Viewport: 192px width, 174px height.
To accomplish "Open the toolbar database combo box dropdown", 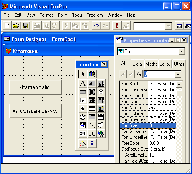I will click(x=169, y=26).
